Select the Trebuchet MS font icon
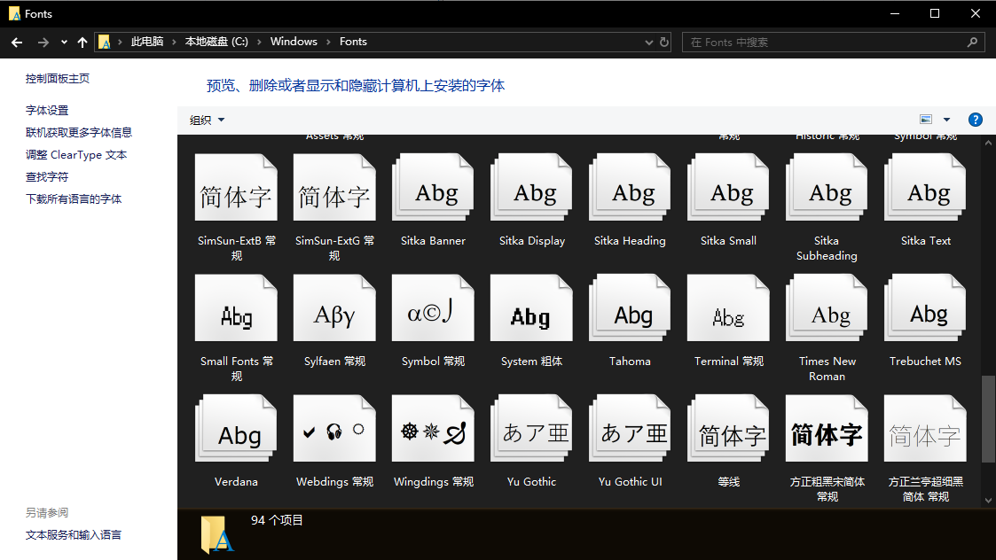The width and height of the screenshot is (996, 560). pos(926,308)
